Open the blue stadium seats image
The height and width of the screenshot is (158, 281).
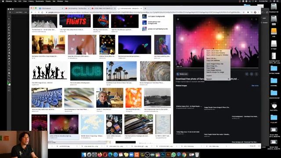pos(47,98)
